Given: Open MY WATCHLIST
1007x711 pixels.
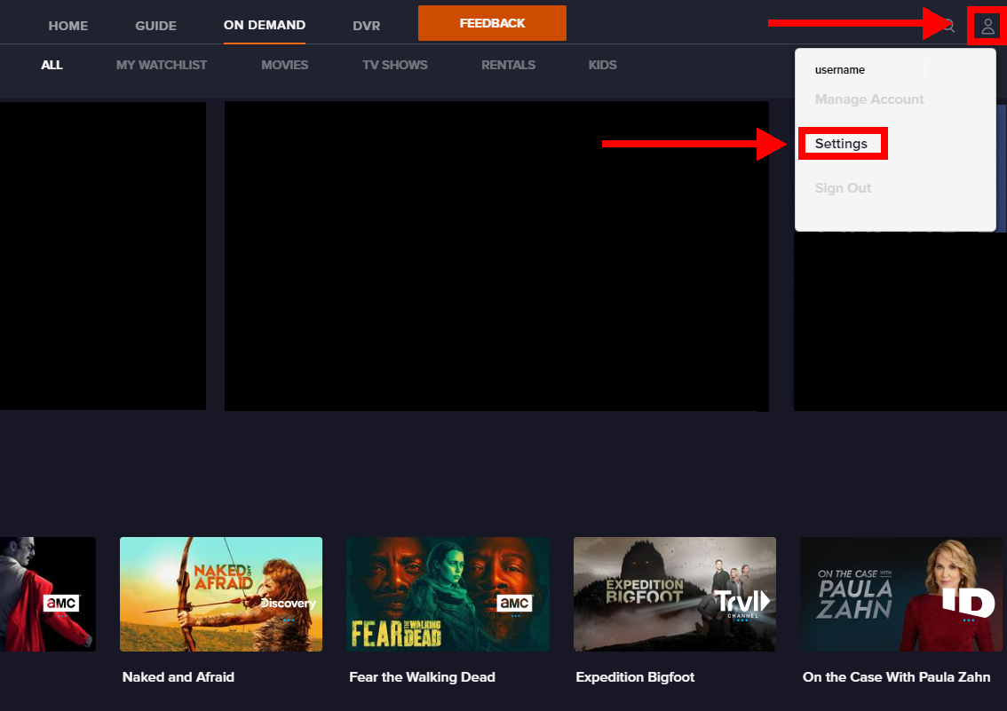Looking at the screenshot, I should 161,64.
